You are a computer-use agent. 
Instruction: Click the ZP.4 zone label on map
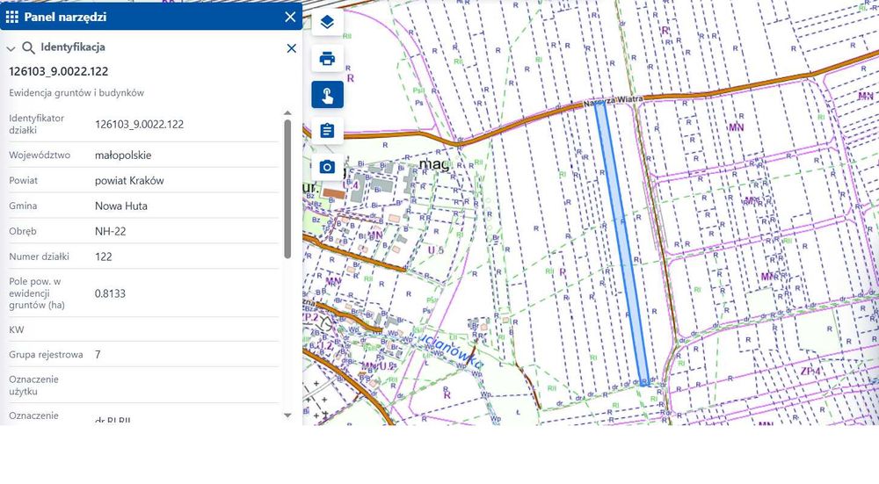pyautogui.click(x=810, y=371)
